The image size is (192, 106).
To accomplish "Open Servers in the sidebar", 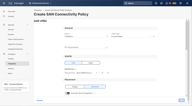I will [x=11, y=30].
